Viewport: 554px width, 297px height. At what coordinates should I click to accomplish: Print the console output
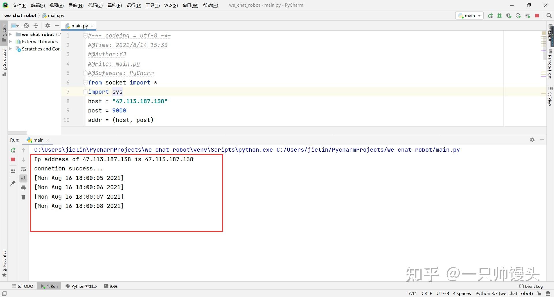point(24,187)
